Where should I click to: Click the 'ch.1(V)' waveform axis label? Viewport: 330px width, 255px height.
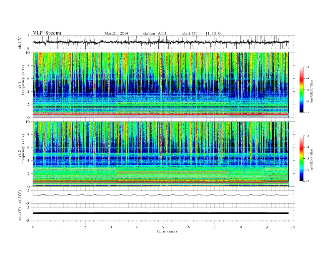click(20, 42)
